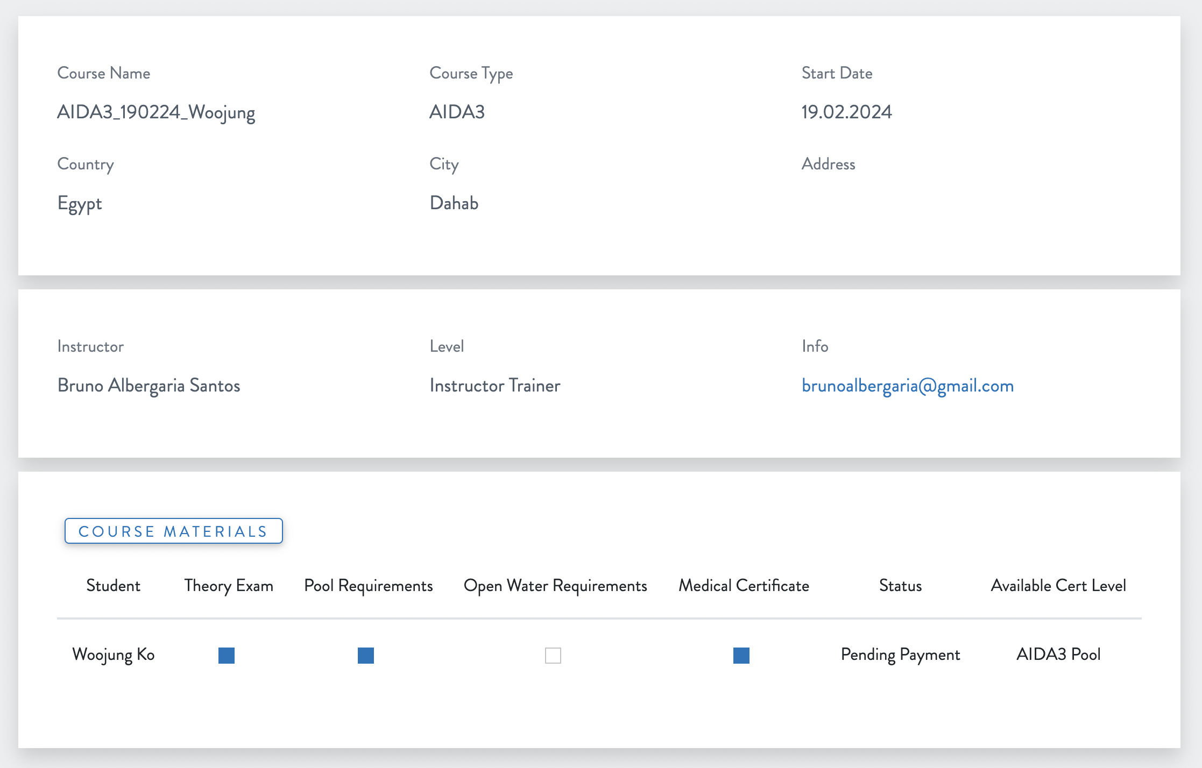Click the Theory Exam column header
The width and height of the screenshot is (1202, 768).
[229, 585]
